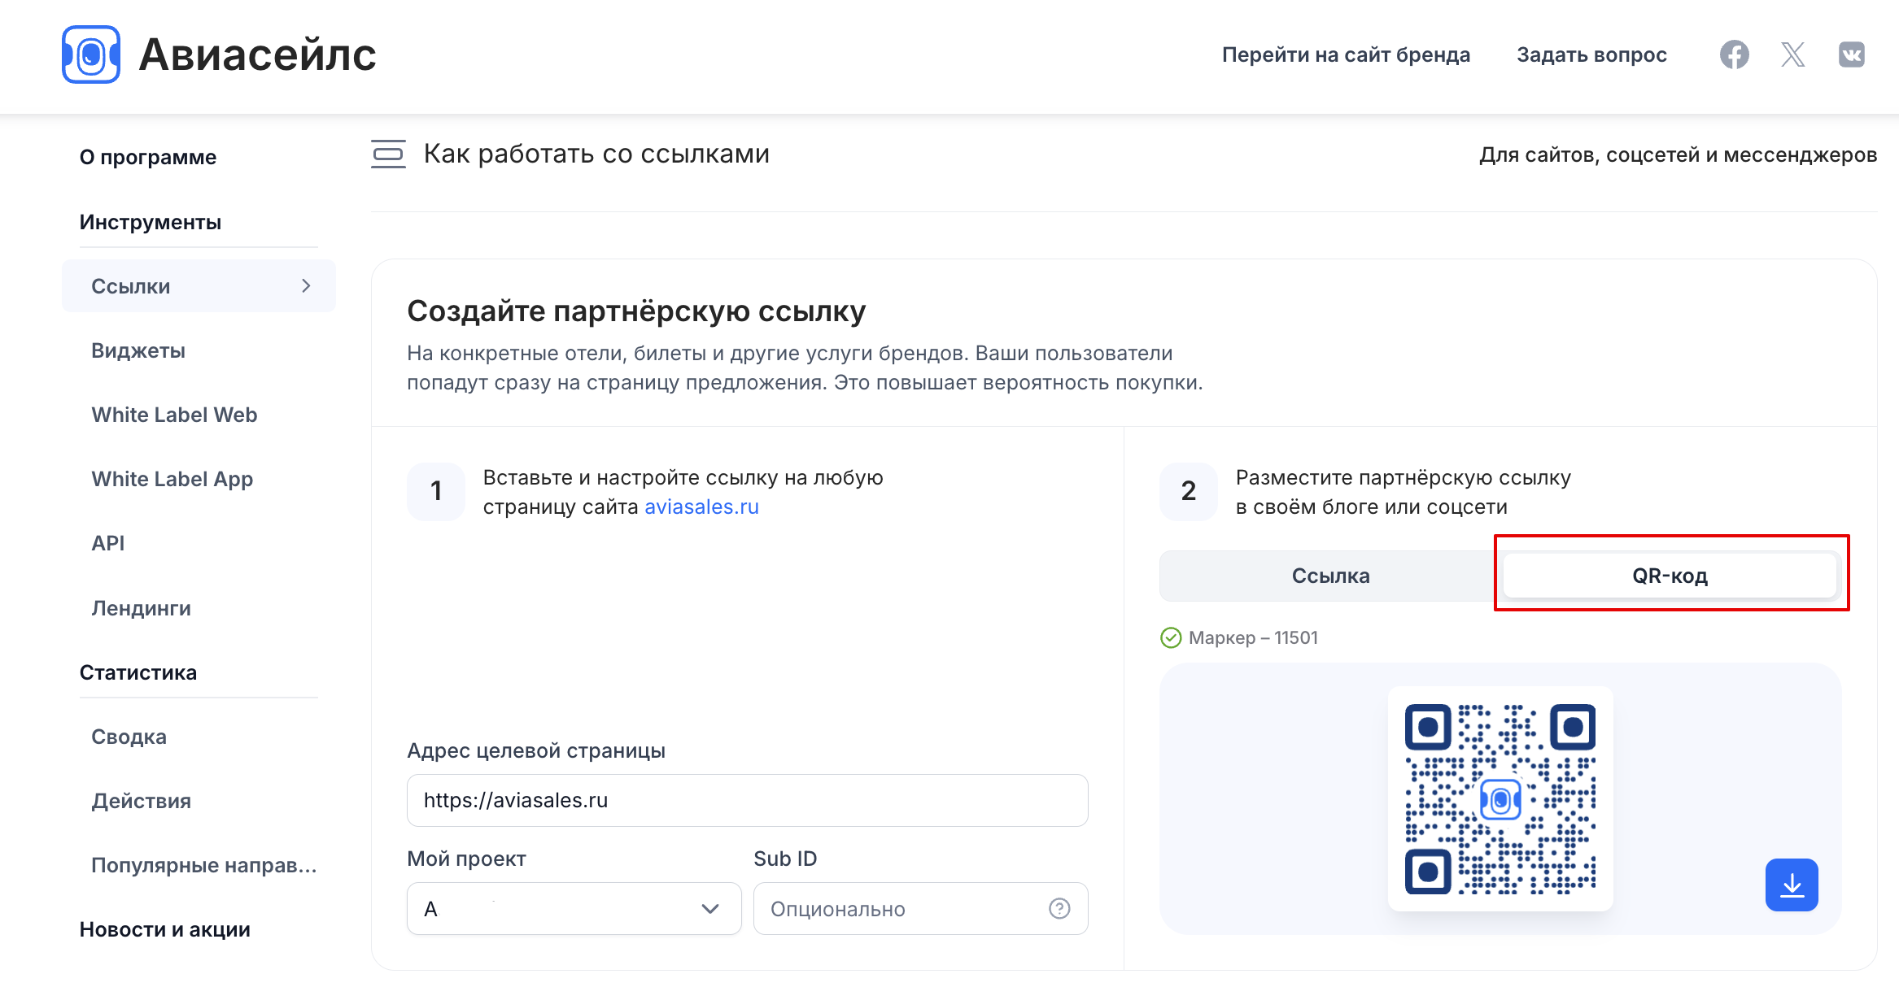
Task: Open the X (Twitter) social icon
Action: (x=1792, y=54)
